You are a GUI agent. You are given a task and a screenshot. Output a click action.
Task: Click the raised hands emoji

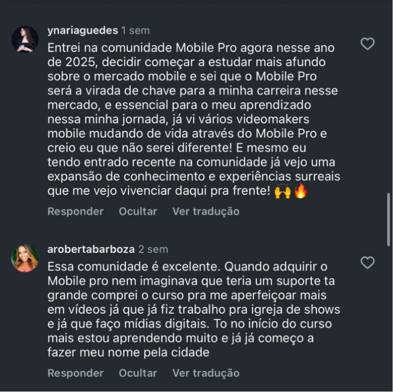282,192
